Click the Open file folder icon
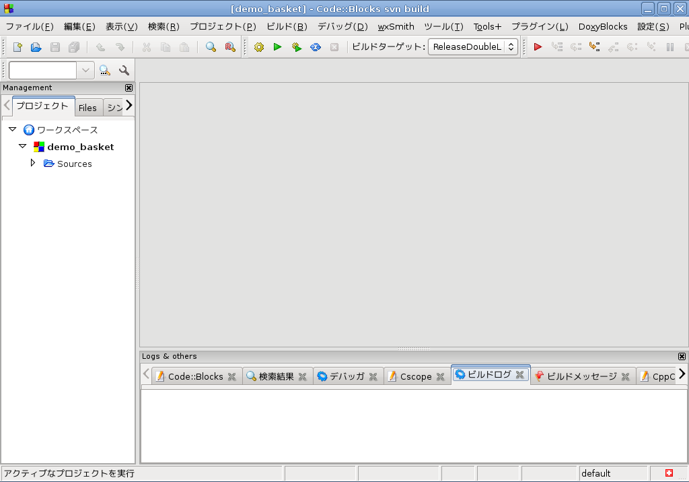689x482 pixels. click(36, 46)
